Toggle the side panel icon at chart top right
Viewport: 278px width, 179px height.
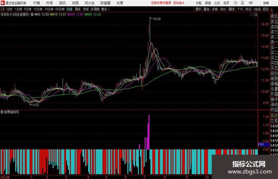[255, 15]
